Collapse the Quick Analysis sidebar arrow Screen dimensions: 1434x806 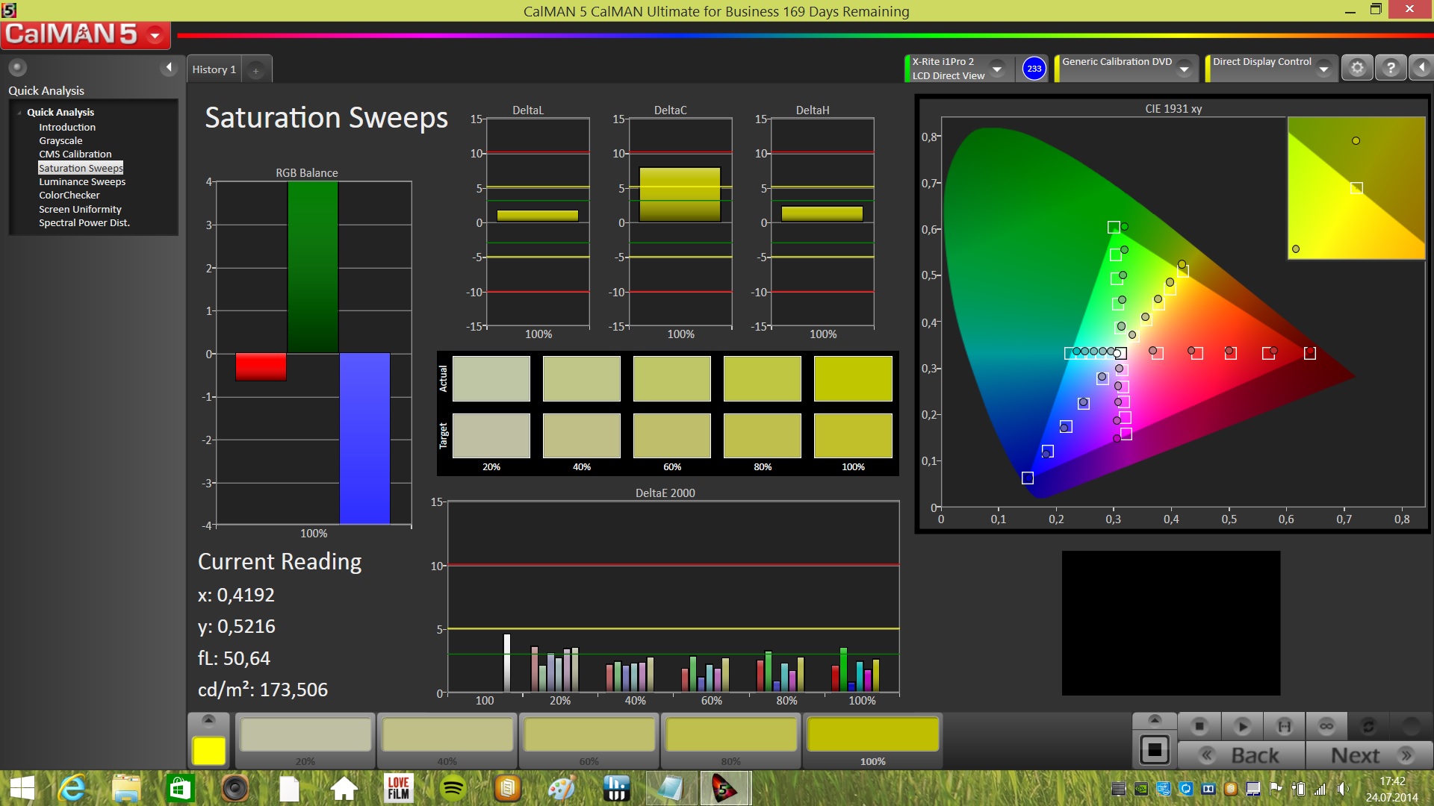click(169, 68)
